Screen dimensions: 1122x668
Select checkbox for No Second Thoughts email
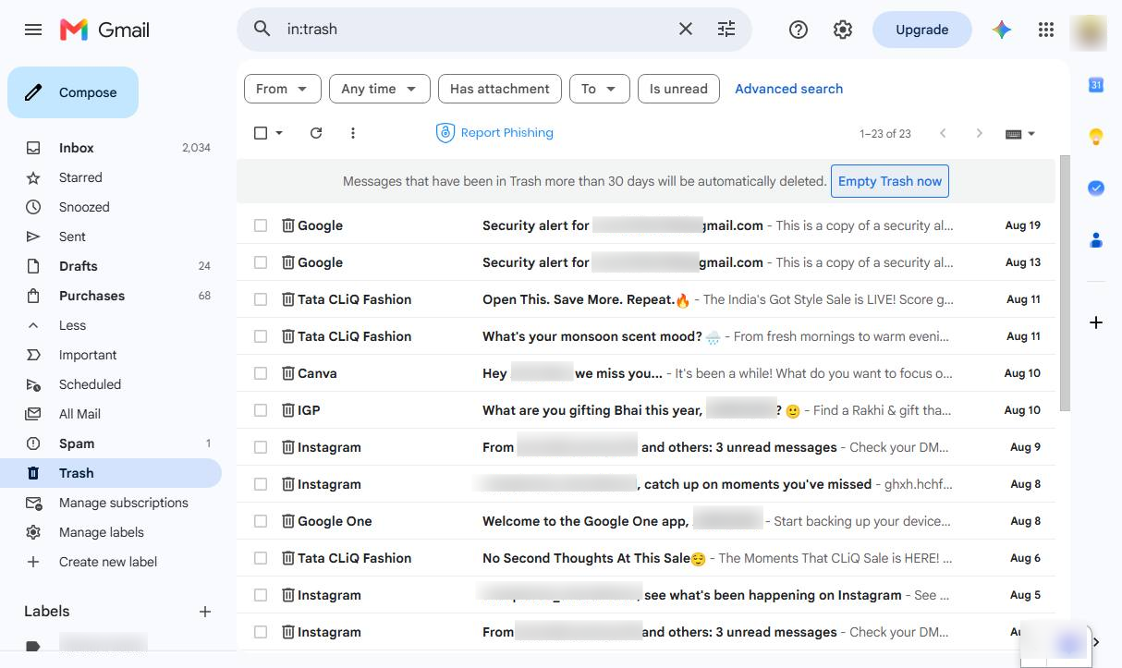point(261,558)
